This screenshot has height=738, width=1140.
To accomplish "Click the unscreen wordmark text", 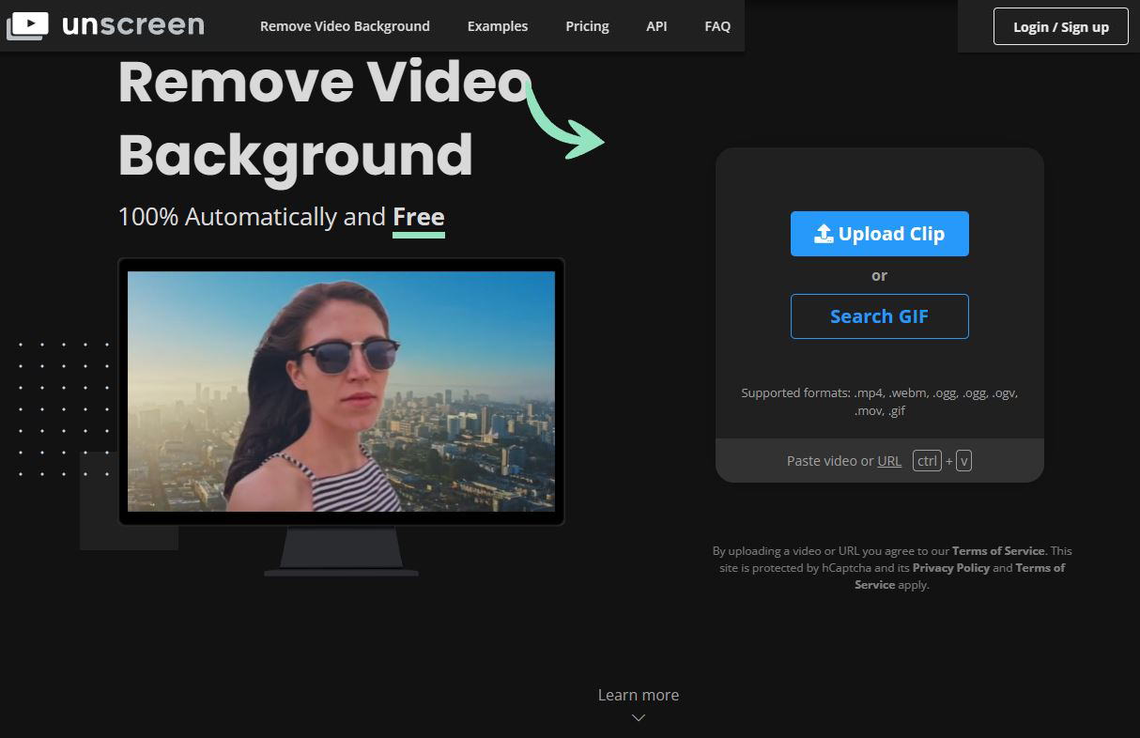I will click(132, 25).
